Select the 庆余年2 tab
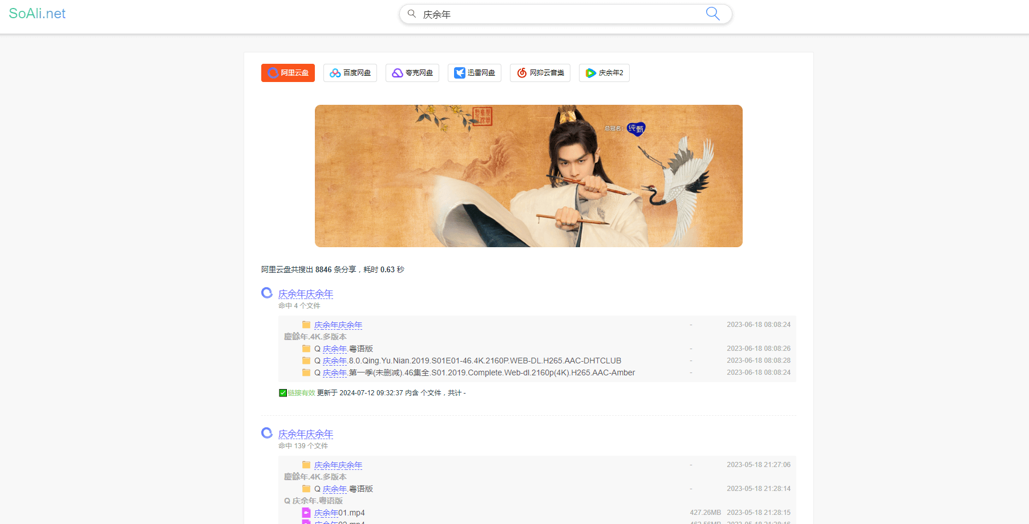The width and height of the screenshot is (1029, 524). (x=604, y=73)
